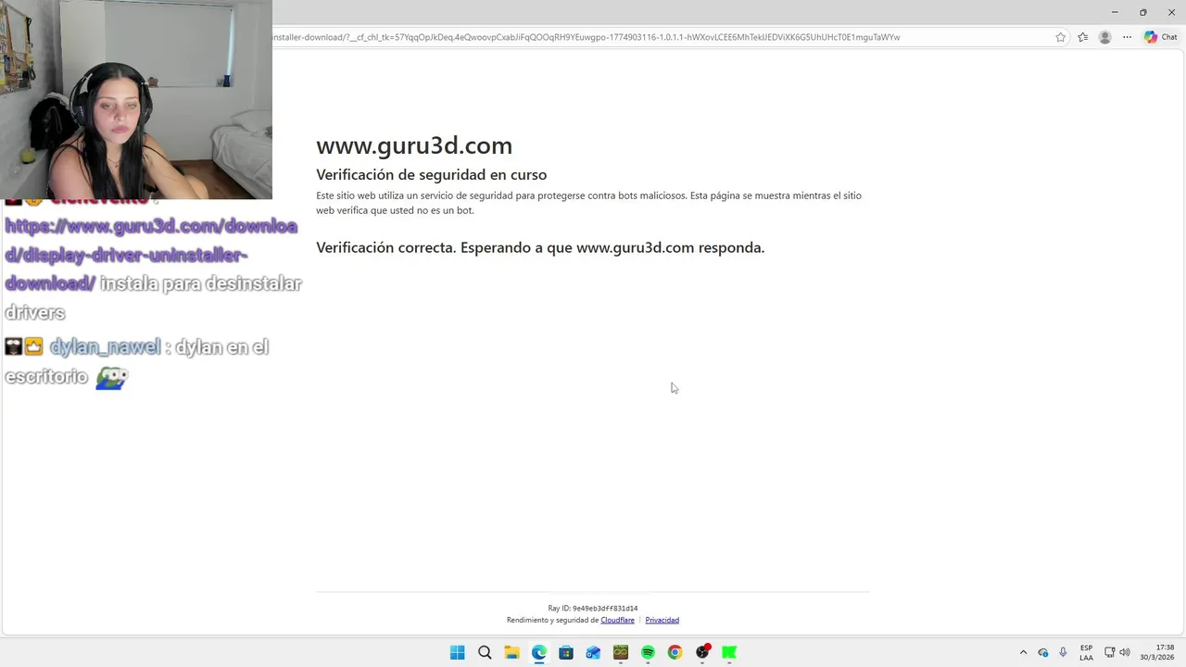Open the Cloudflare link
Image resolution: width=1186 pixels, height=667 pixels.
coord(617,620)
